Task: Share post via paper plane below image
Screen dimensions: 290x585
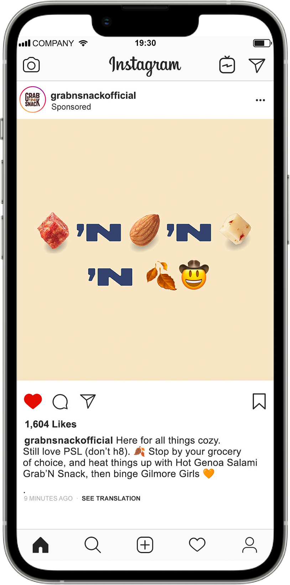Action: 88,401
